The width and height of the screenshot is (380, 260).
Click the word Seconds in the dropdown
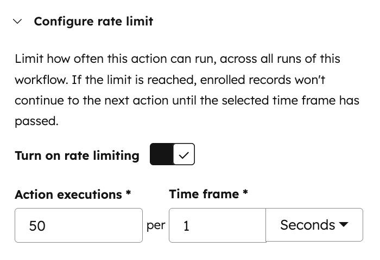tap(307, 225)
